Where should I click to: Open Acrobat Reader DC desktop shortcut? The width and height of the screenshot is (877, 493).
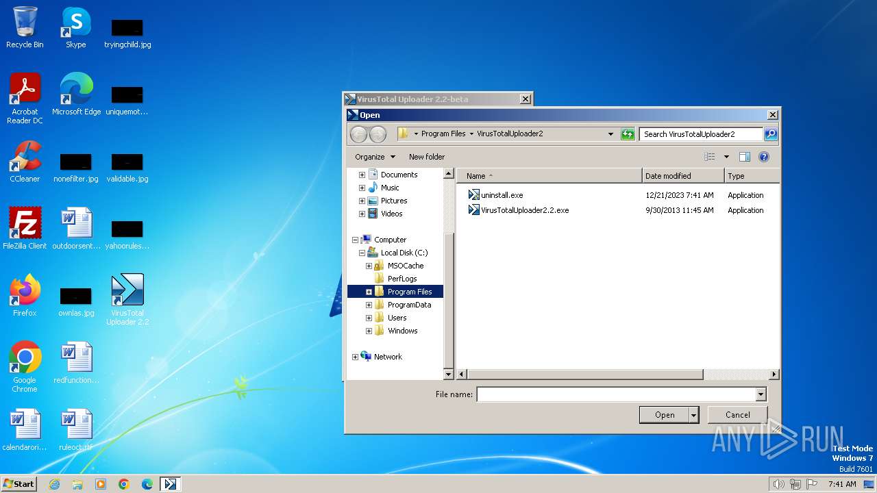tap(25, 99)
